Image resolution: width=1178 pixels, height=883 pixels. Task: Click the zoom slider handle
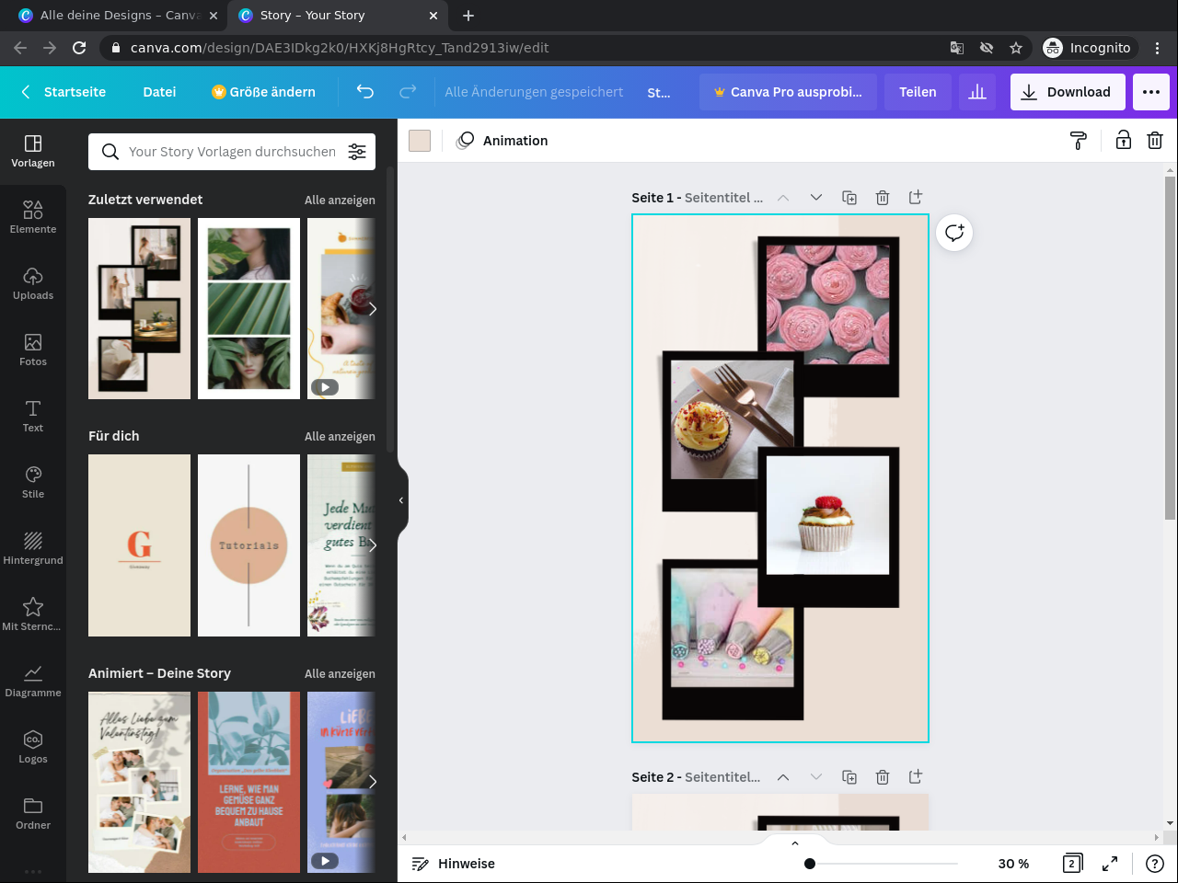coord(810,864)
